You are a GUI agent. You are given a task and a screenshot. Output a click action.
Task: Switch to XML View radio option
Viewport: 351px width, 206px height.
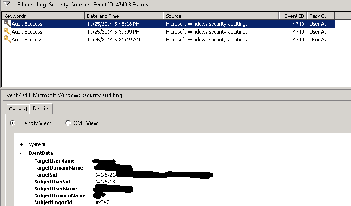click(68, 123)
